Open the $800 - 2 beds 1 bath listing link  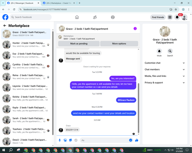pyautogui.click(x=79, y=39)
